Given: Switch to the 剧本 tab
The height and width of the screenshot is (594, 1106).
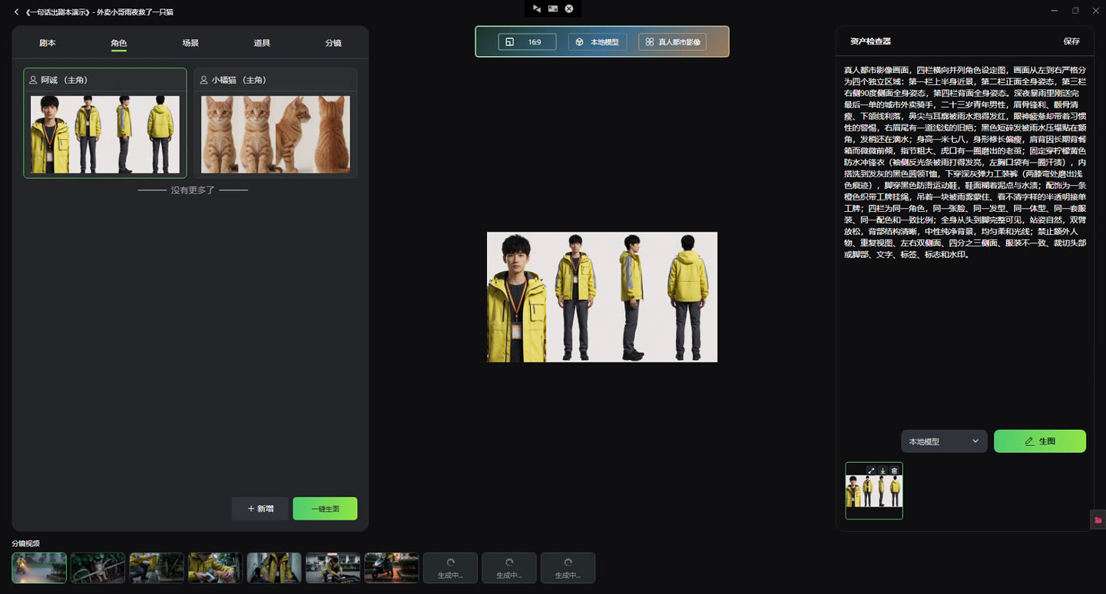Looking at the screenshot, I should (x=48, y=43).
